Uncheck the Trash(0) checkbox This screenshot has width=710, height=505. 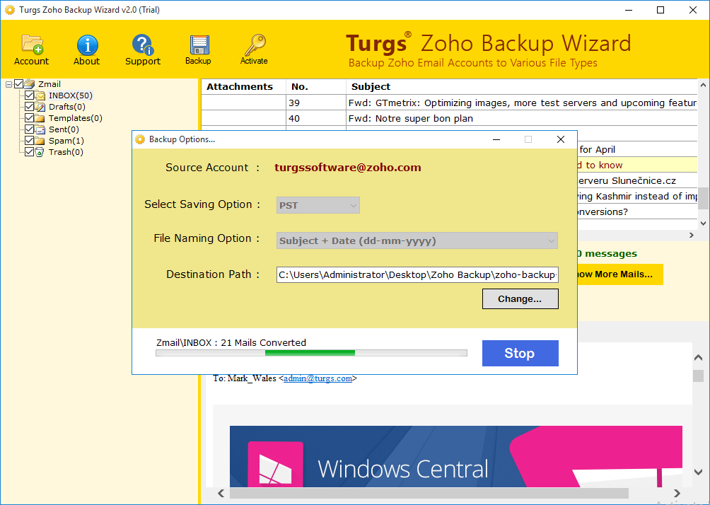(30, 152)
